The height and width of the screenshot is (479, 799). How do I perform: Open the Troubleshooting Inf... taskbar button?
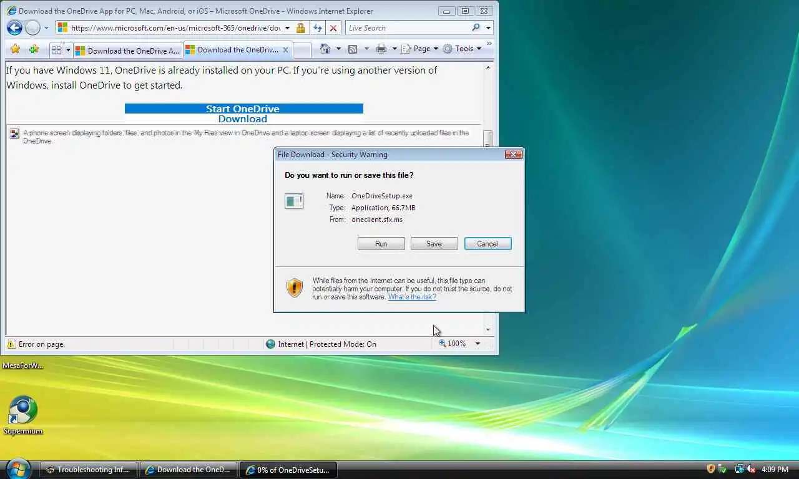(88, 470)
